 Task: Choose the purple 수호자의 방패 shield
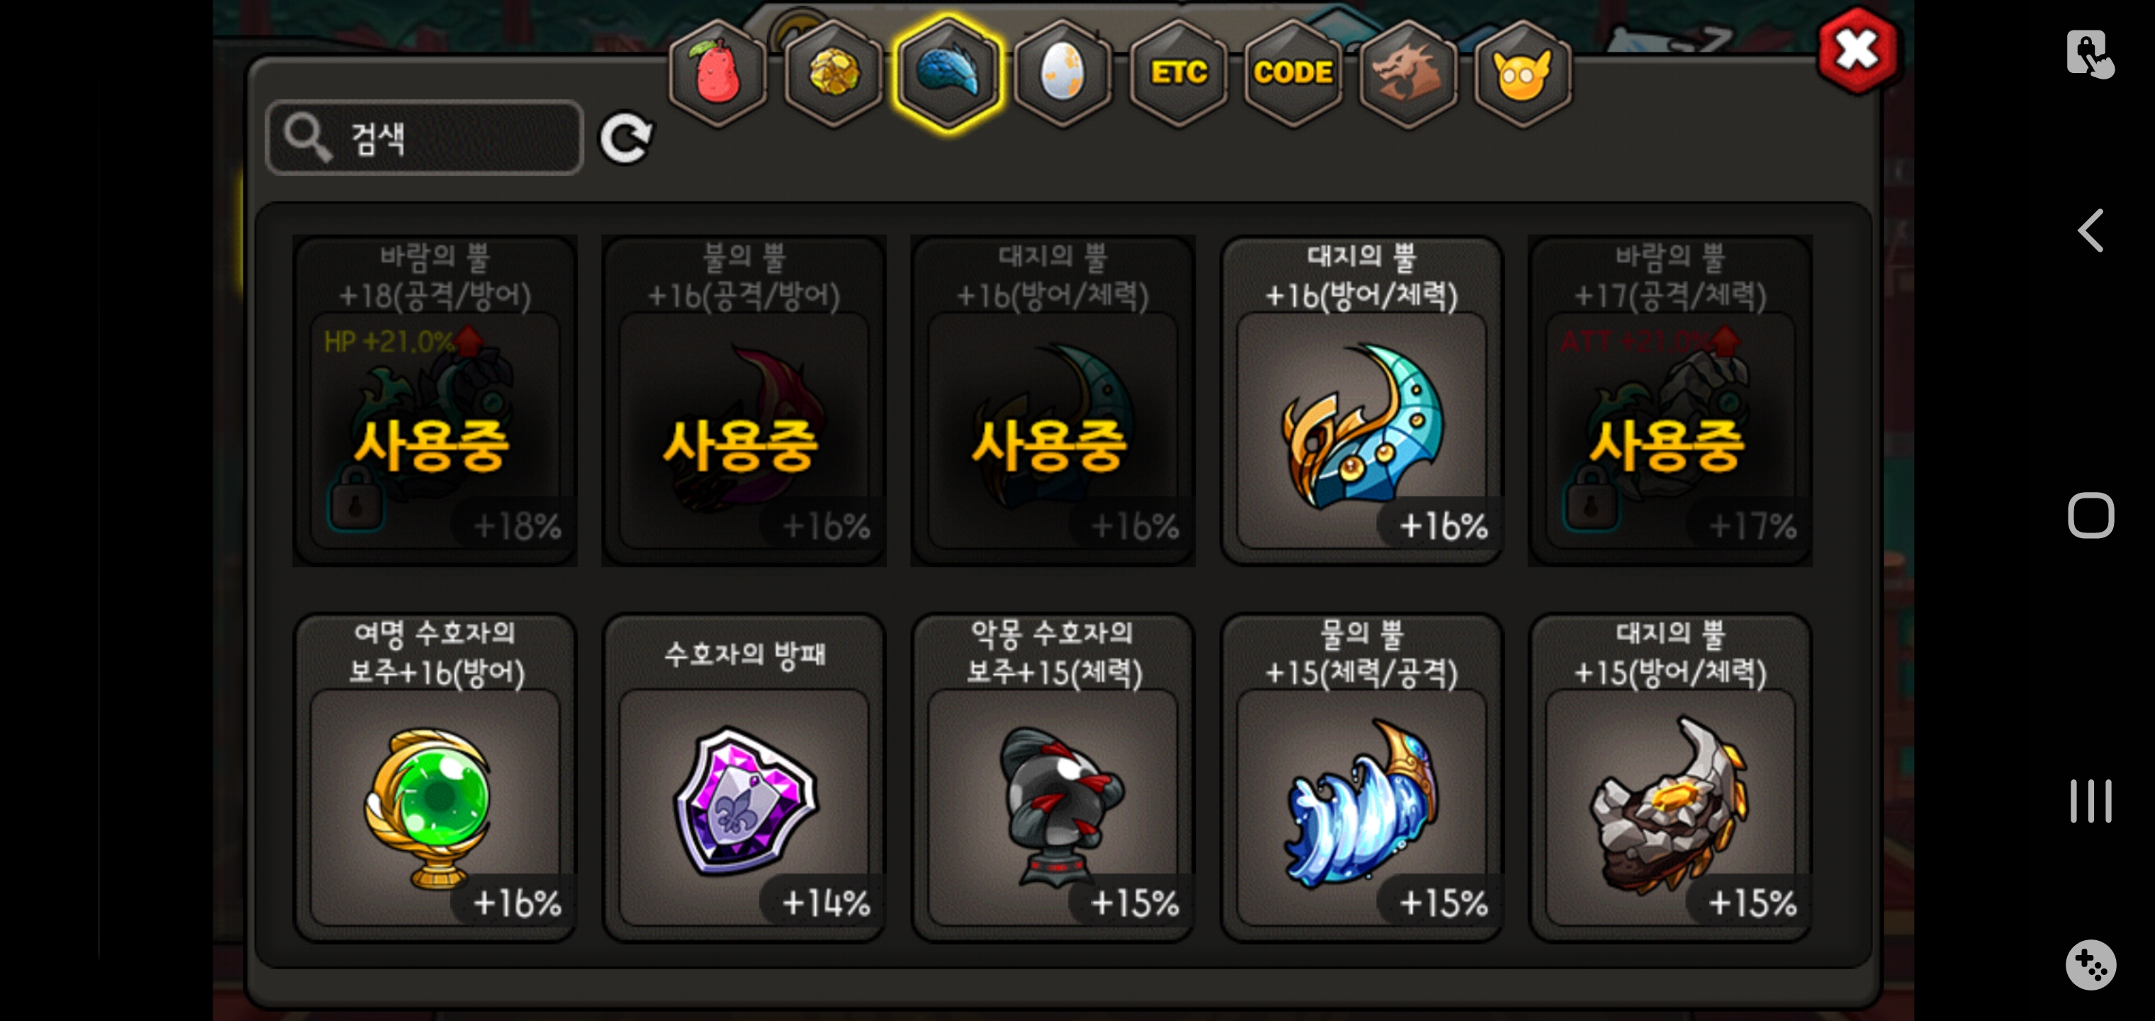coord(744,778)
